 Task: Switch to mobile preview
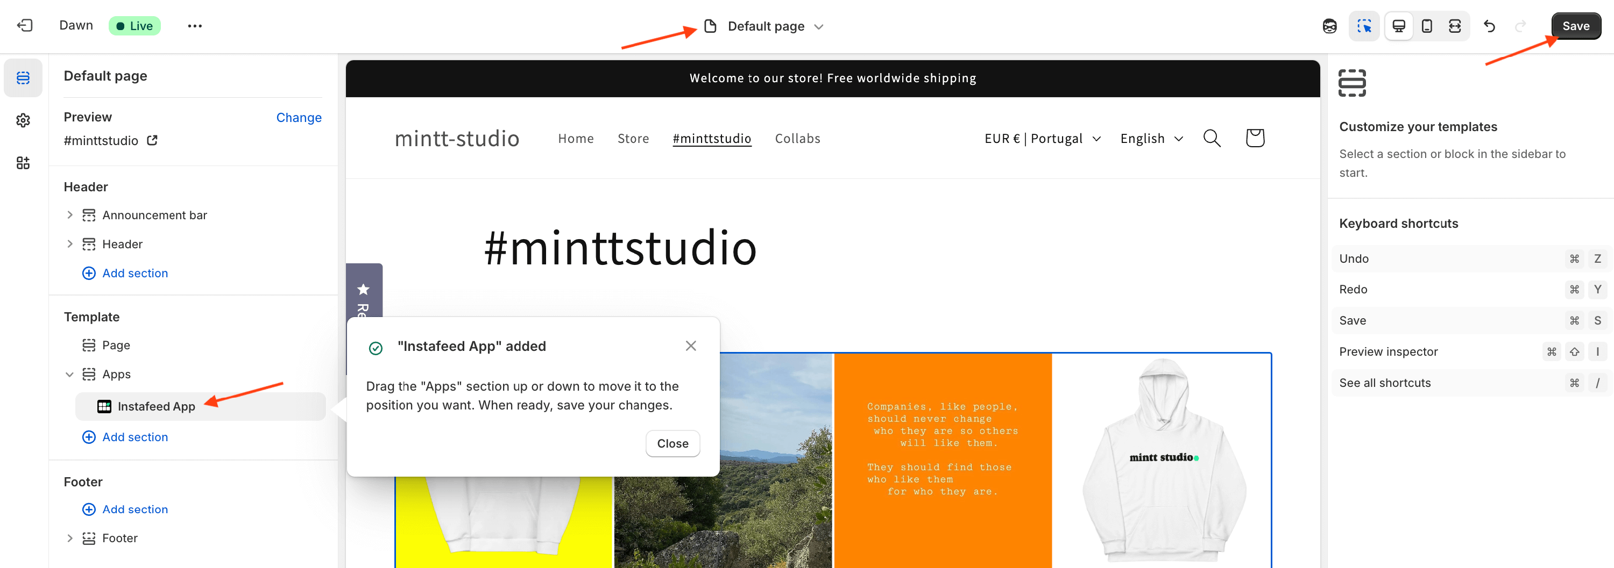point(1427,26)
